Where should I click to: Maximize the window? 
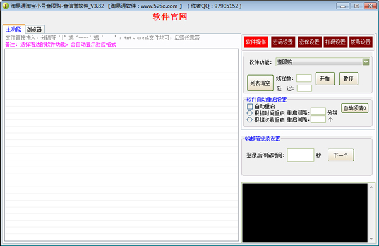356,6
